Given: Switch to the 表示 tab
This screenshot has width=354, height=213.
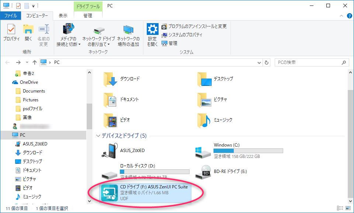Looking at the screenshot, I should pyautogui.click(x=63, y=15).
